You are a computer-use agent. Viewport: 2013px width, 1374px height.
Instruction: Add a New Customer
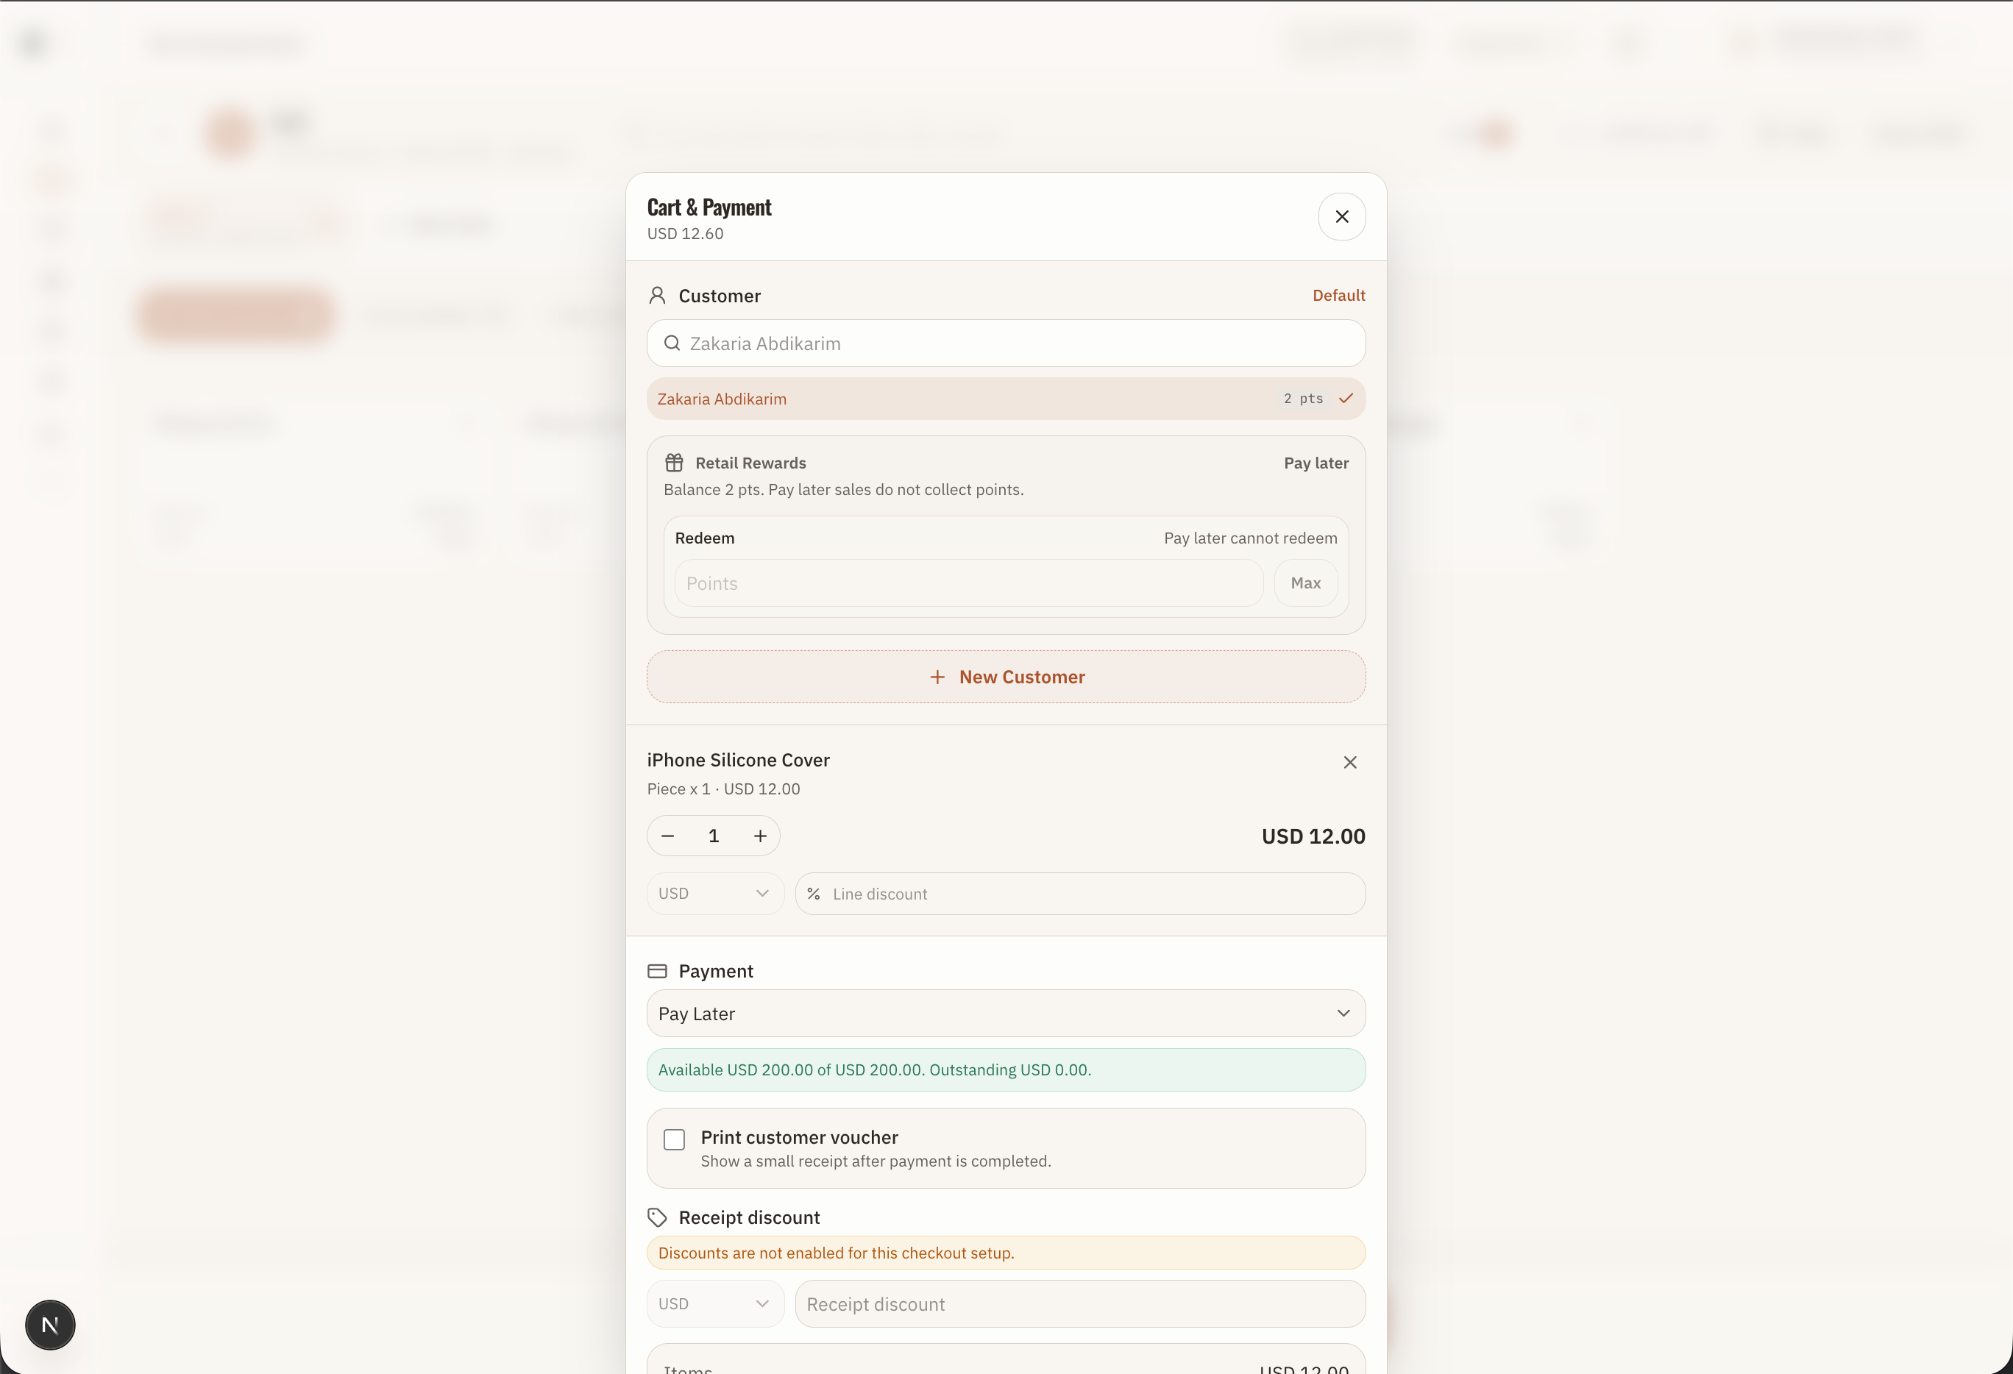1006,677
